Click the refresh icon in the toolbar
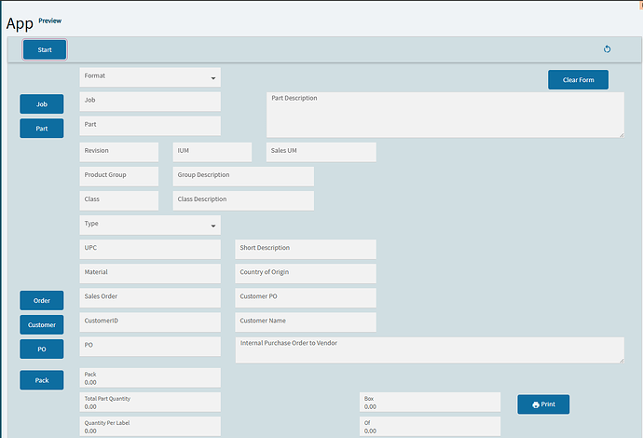Image resolution: width=643 pixels, height=438 pixels. [607, 49]
